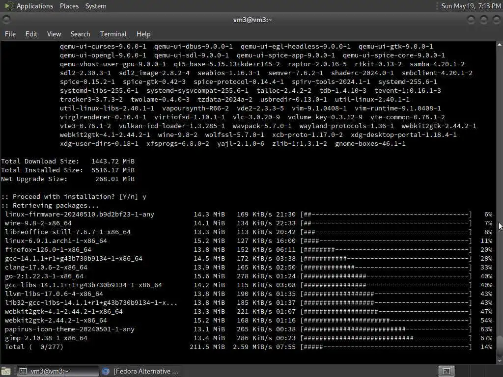Screen dimensions: 503x377
Task: Open the Search menu
Action: click(80, 34)
